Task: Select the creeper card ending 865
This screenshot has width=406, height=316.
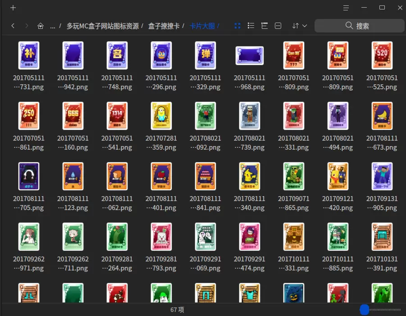Action: click(x=294, y=176)
